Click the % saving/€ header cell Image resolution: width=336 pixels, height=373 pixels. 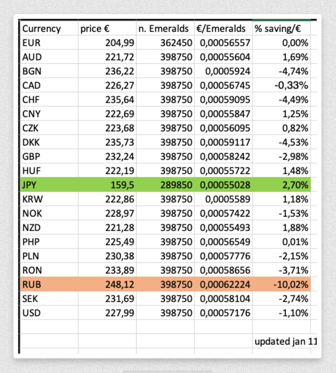pyautogui.click(x=281, y=28)
